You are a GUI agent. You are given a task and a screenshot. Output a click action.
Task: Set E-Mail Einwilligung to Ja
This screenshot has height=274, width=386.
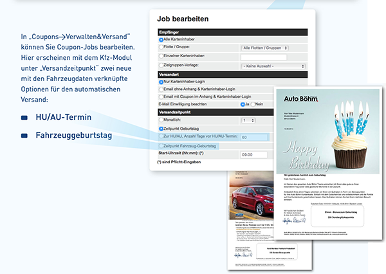pos(243,103)
